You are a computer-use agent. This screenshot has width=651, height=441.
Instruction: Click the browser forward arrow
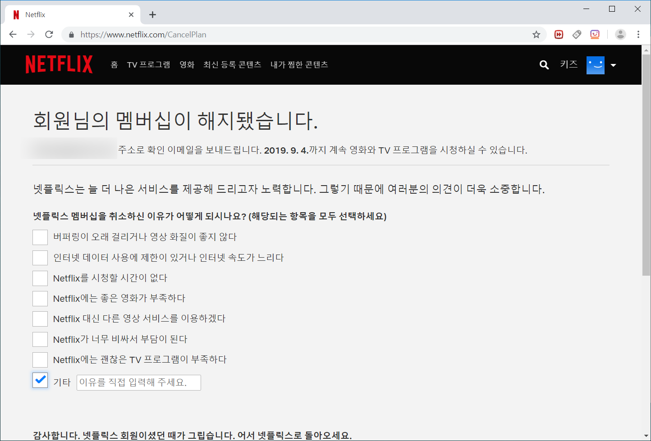pyautogui.click(x=31, y=34)
